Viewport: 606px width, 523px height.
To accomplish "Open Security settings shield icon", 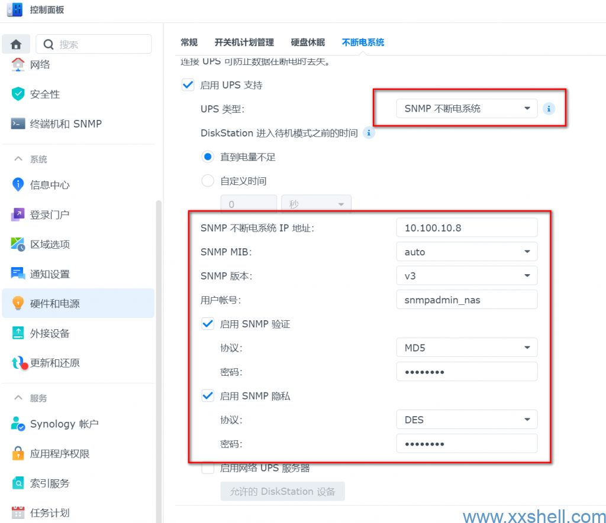I will tap(18, 94).
